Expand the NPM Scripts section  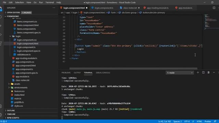point(13,118)
